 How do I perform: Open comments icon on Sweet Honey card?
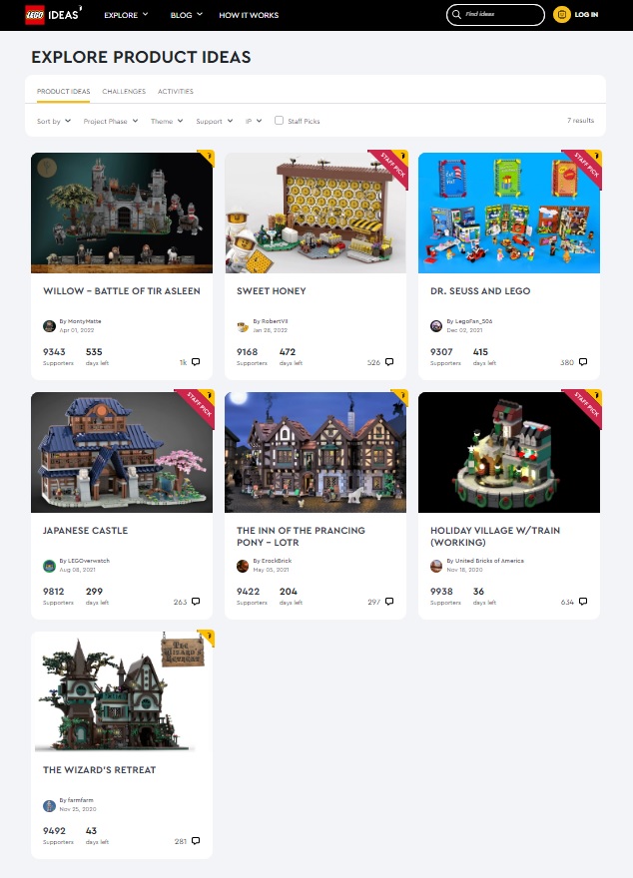click(389, 362)
